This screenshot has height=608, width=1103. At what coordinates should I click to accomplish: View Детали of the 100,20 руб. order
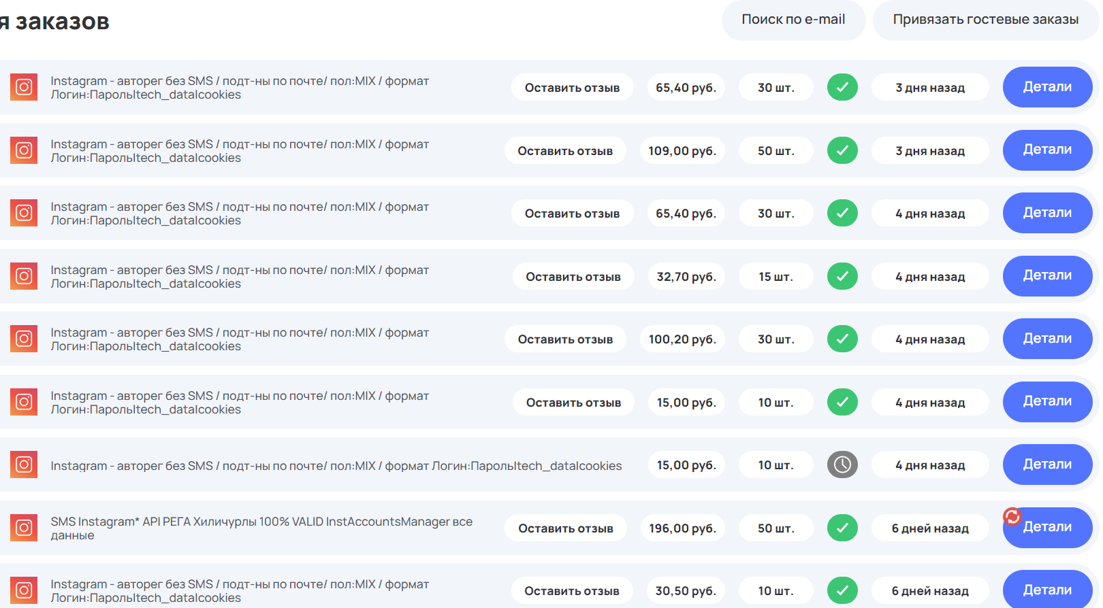tap(1047, 339)
